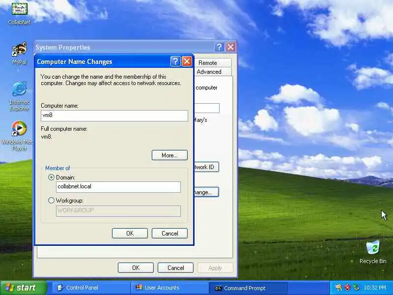Image resolution: width=393 pixels, height=295 pixels.
Task: Click the 'Member of' group label
Action: pyautogui.click(x=57, y=168)
